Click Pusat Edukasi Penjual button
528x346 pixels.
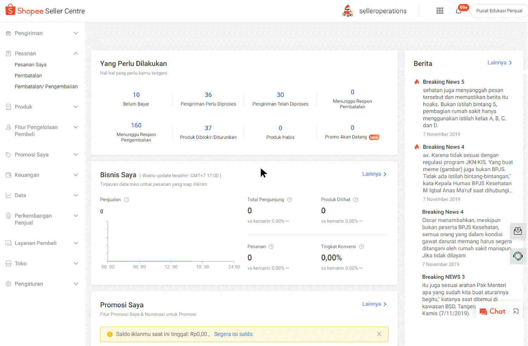(499, 11)
